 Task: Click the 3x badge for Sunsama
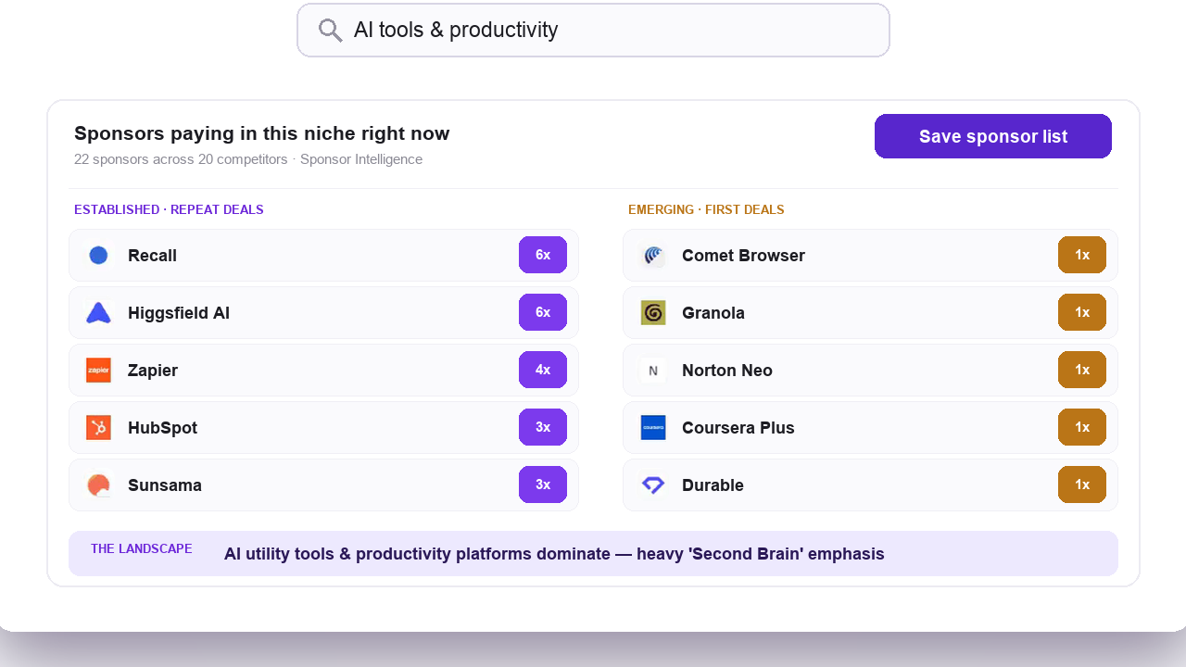click(543, 485)
